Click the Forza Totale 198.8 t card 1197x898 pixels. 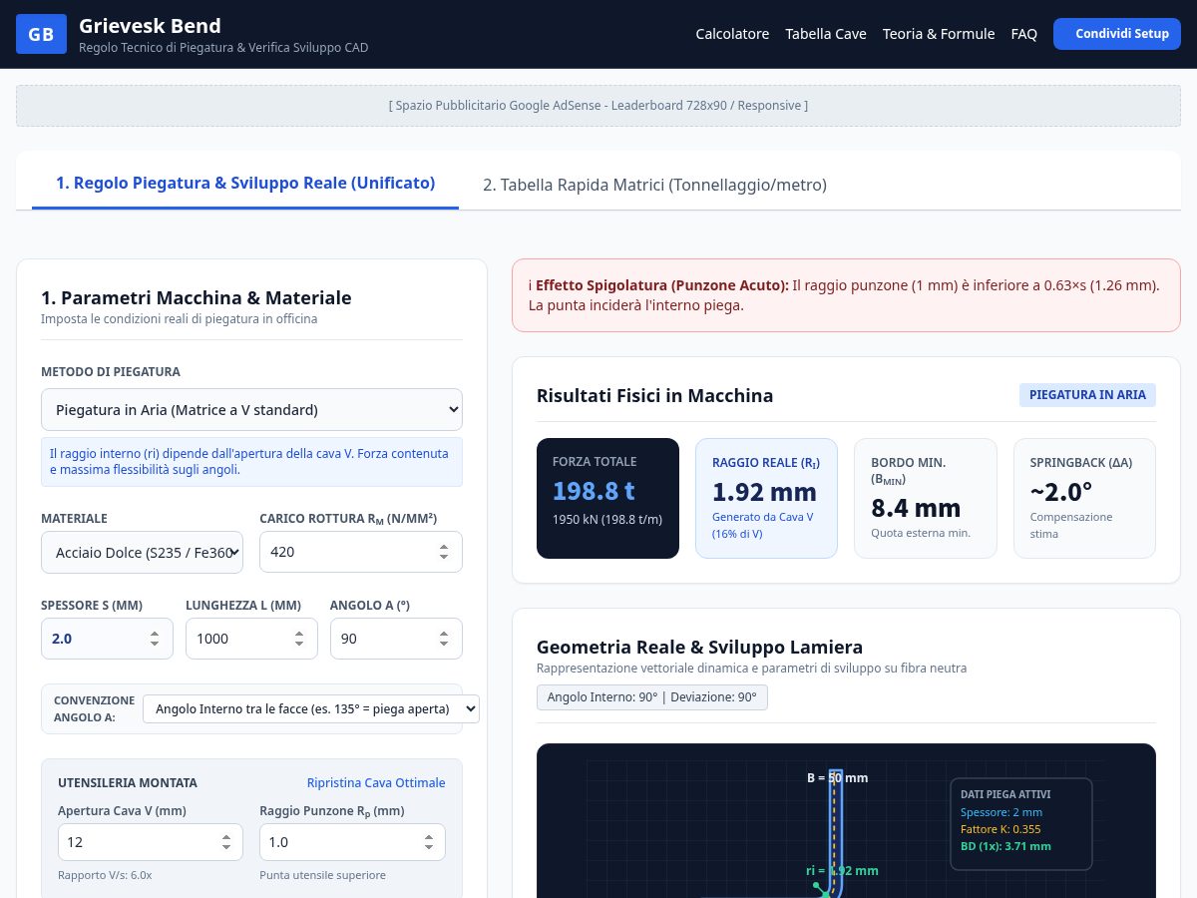(x=607, y=498)
